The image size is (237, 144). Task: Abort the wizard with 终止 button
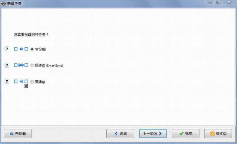[x=218, y=133]
